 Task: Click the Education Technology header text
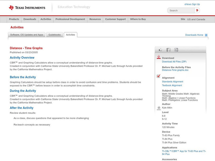[x=74, y=7]
